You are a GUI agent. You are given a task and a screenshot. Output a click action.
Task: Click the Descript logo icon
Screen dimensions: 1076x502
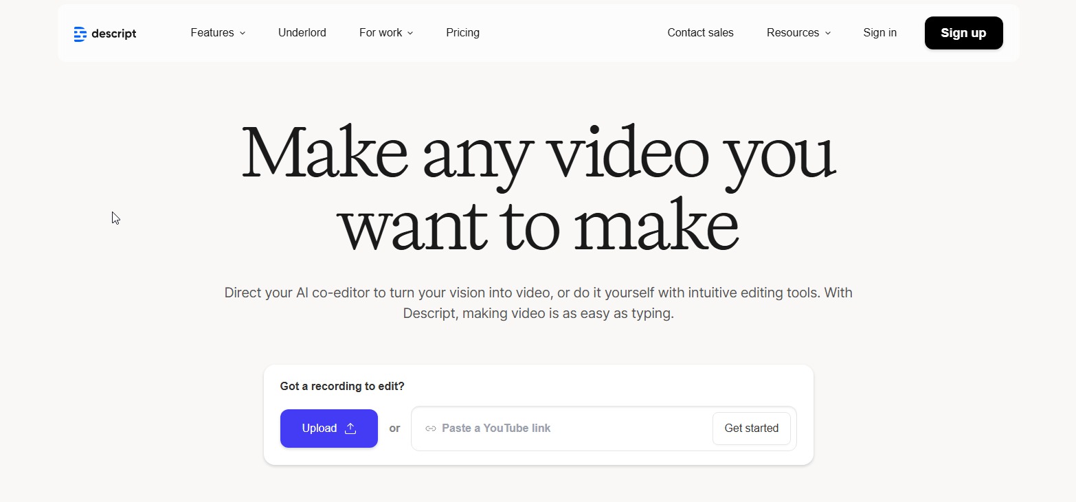pos(80,34)
